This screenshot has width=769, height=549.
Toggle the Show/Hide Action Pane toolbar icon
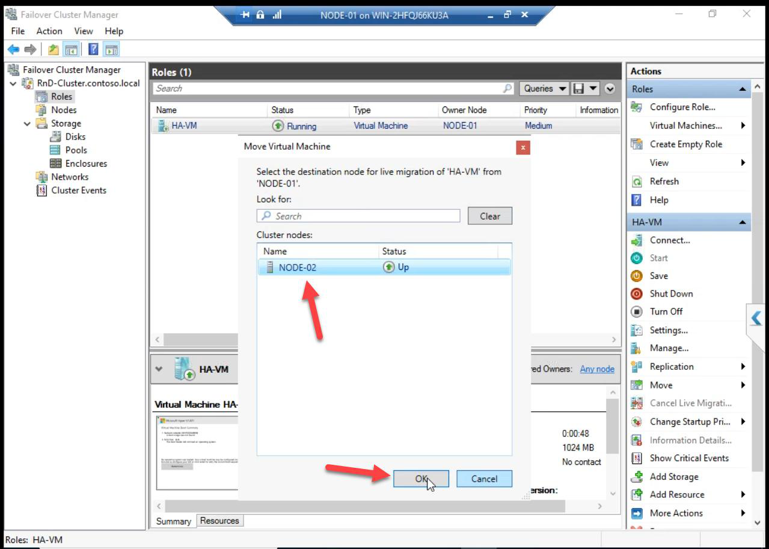(111, 50)
